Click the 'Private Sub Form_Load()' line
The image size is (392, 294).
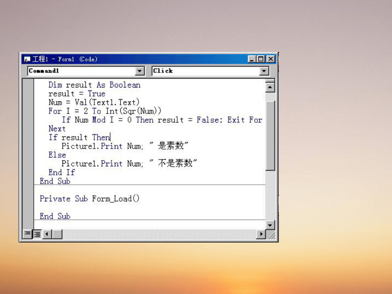point(89,199)
